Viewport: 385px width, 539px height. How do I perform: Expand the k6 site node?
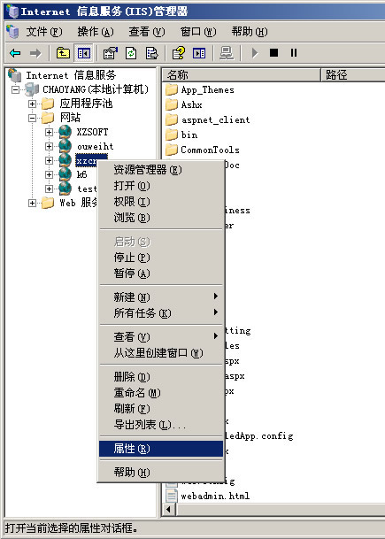49,174
